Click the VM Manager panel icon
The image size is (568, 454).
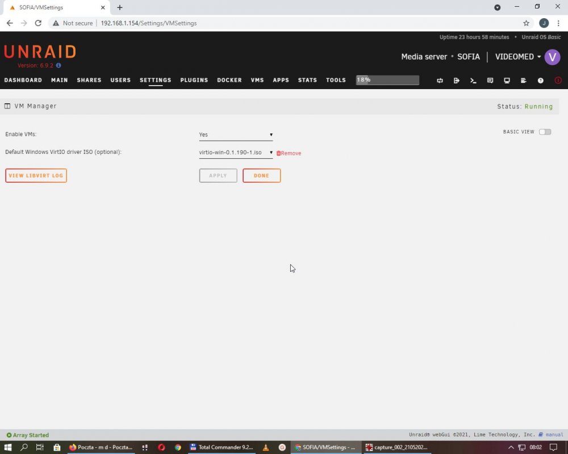[x=7, y=106]
